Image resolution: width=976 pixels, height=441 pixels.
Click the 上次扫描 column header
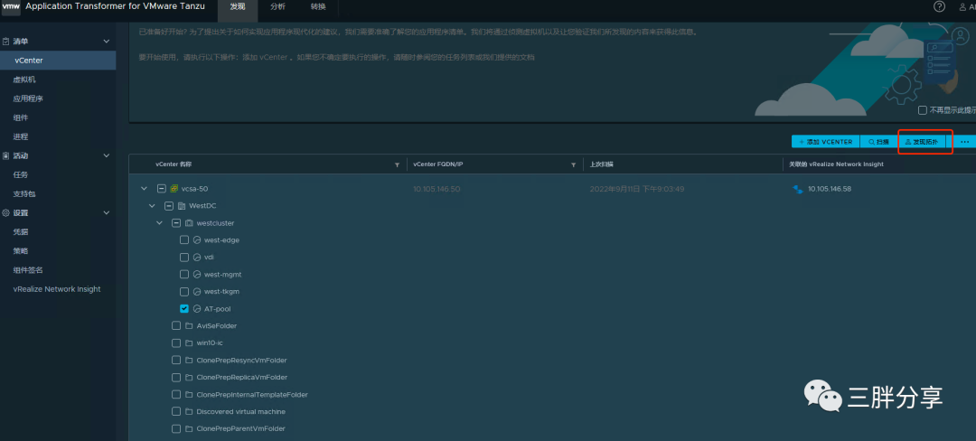pos(601,164)
